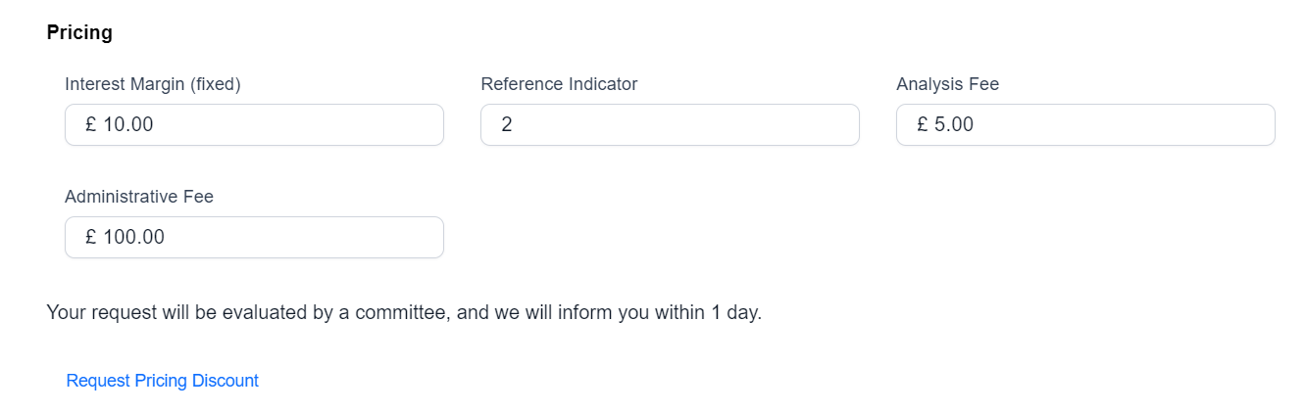Click the £ symbol in Interest Margin

click(90, 125)
